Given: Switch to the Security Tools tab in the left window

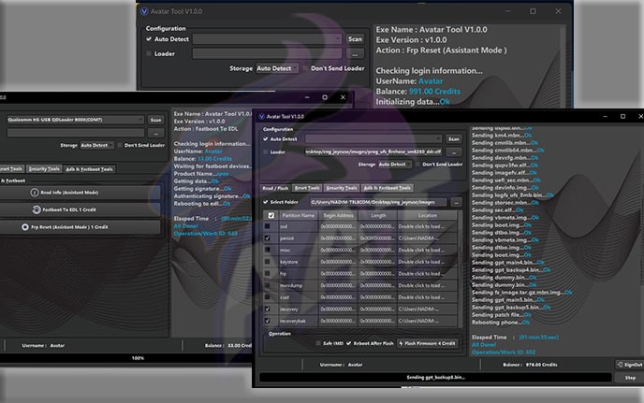Looking at the screenshot, I should [44, 169].
